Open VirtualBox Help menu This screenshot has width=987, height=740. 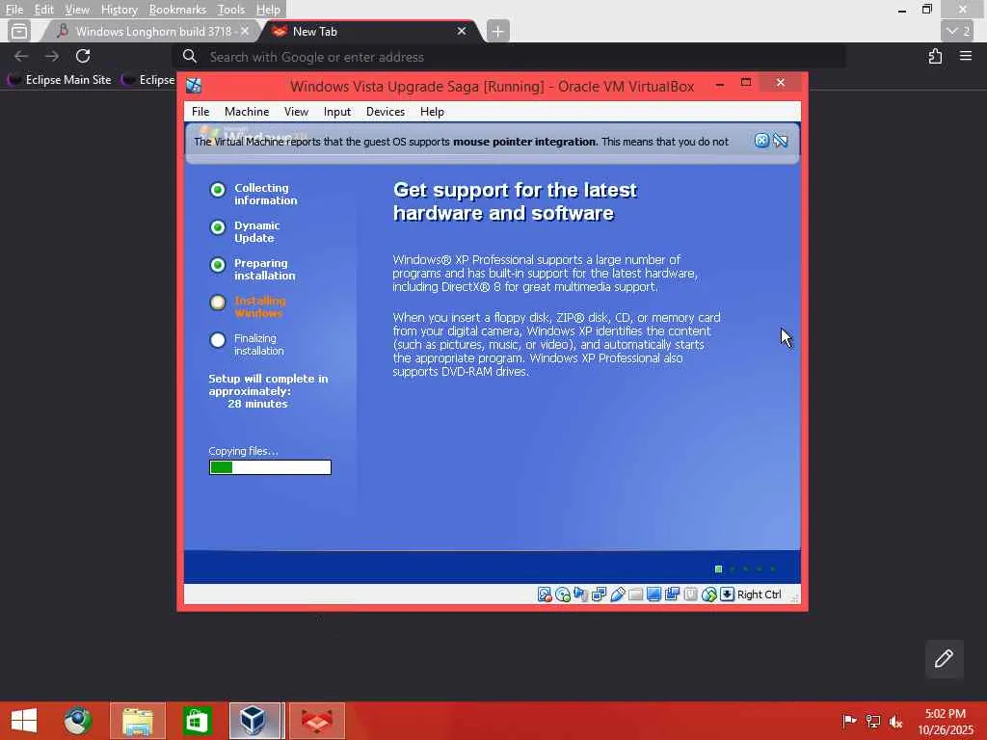[x=432, y=112]
